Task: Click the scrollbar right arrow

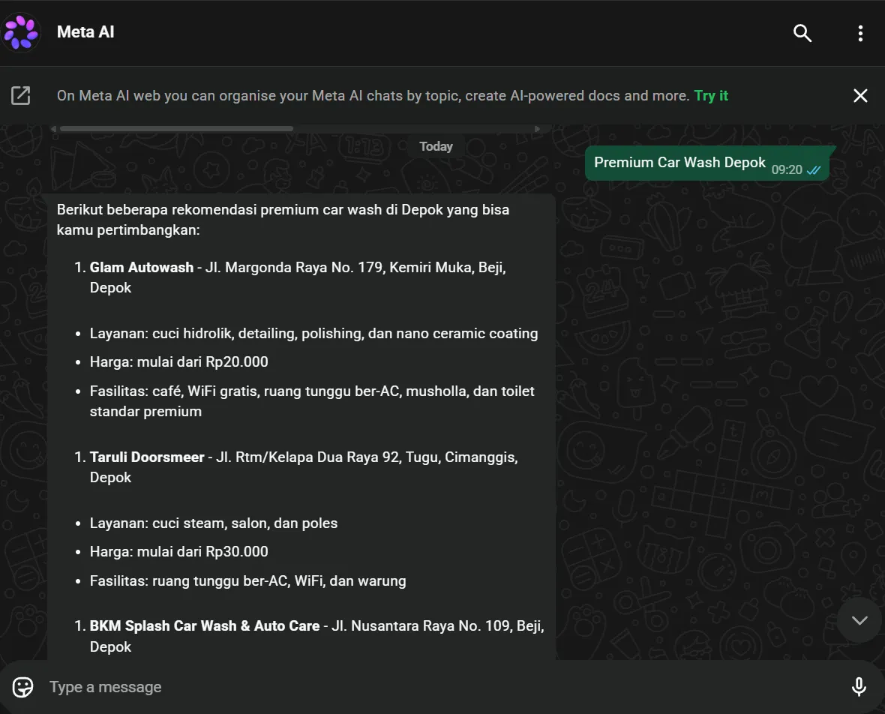Action: [x=537, y=129]
